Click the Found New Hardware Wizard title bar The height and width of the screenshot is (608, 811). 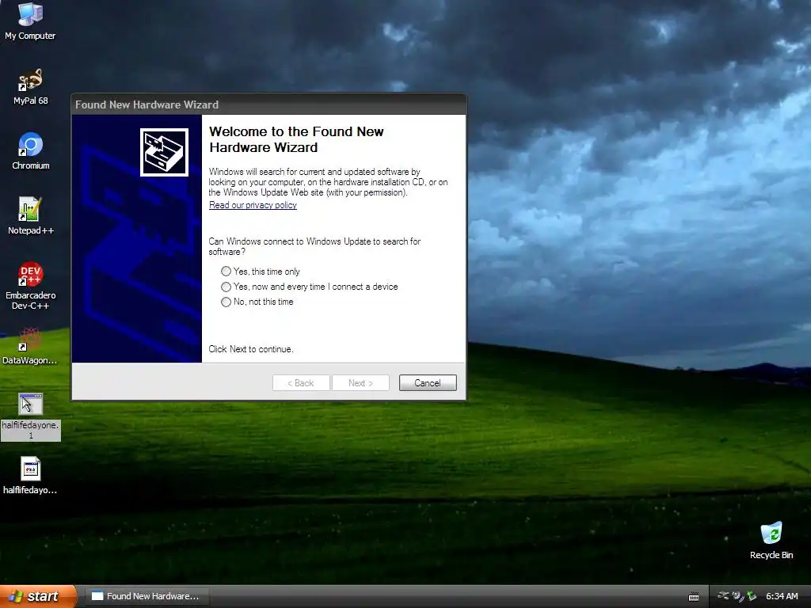point(269,104)
